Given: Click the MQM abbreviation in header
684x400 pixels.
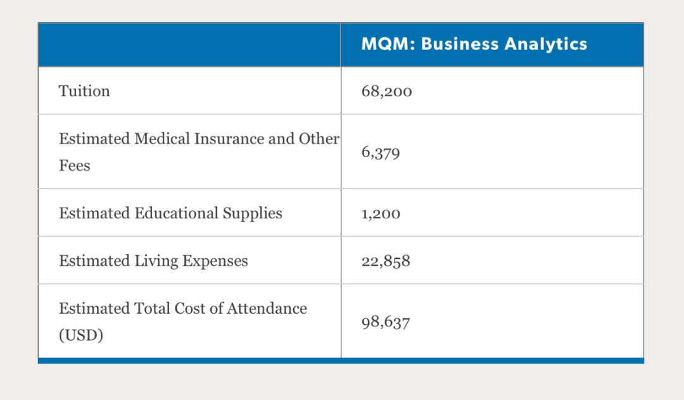Looking at the screenshot, I should tap(386, 44).
